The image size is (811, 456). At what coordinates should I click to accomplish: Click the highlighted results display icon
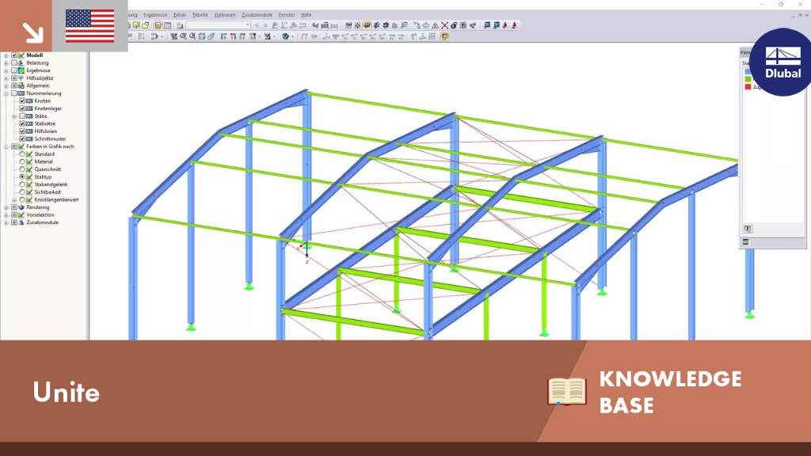click(367, 25)
